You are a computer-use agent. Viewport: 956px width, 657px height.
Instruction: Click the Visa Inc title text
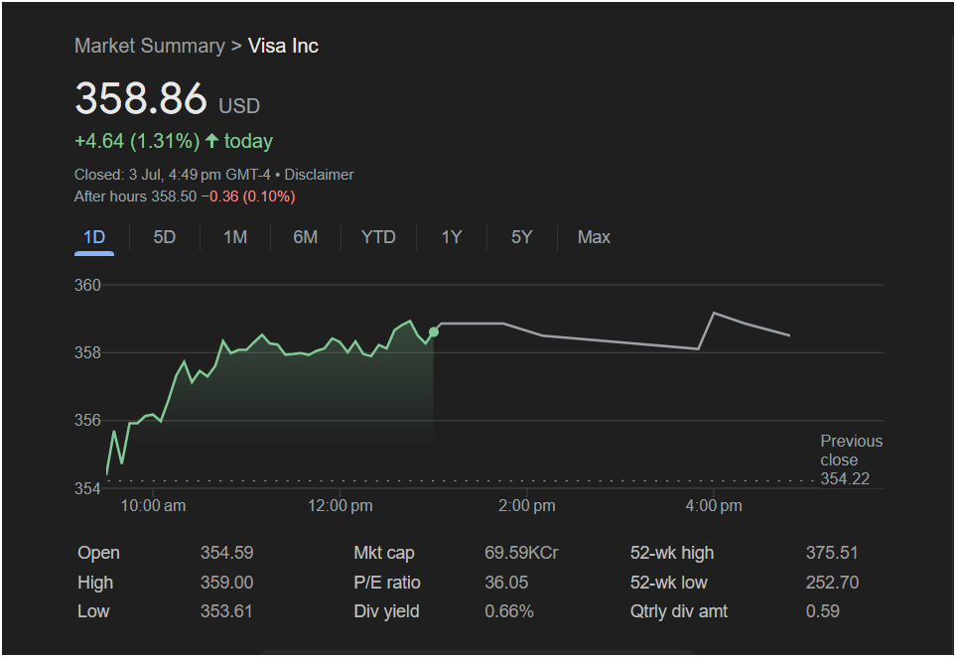point(283,46)
